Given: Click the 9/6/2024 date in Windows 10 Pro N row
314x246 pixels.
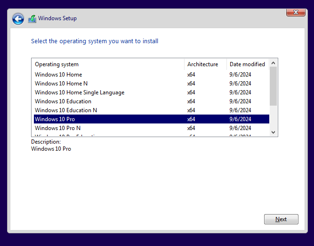Looking at the screenshot, I should [240, 128].
